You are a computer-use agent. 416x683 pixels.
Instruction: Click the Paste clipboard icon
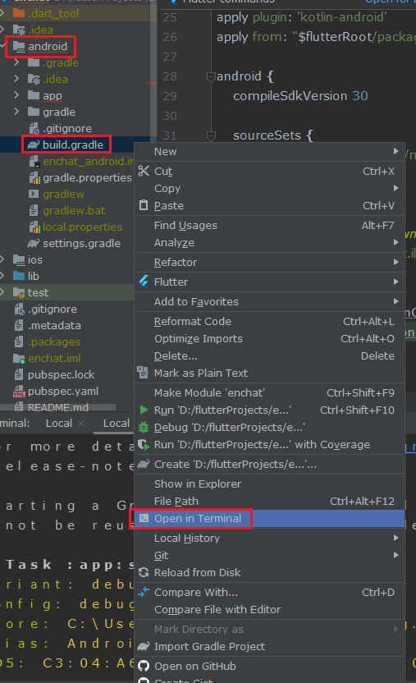(x=144, y=205)
